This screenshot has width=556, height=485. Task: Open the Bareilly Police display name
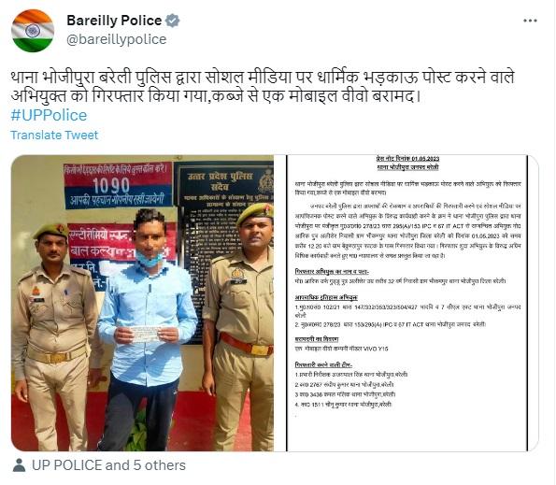[x=114, y=21]
